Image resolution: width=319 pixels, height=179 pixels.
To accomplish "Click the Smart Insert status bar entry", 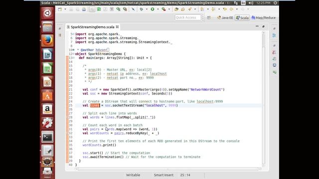I will click(x=163, y=175).
